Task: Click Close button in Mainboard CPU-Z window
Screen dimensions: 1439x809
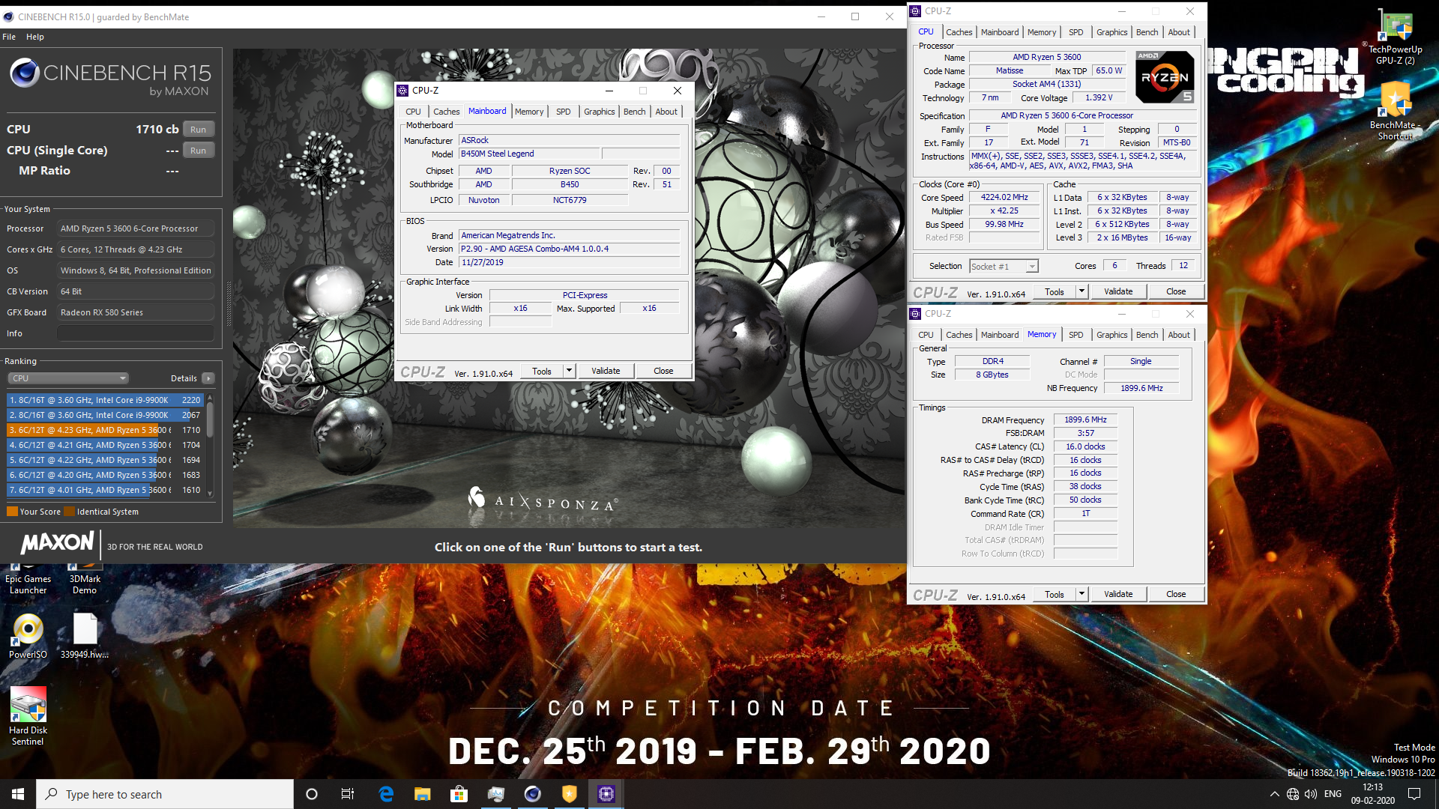Action: click(663, 371)
